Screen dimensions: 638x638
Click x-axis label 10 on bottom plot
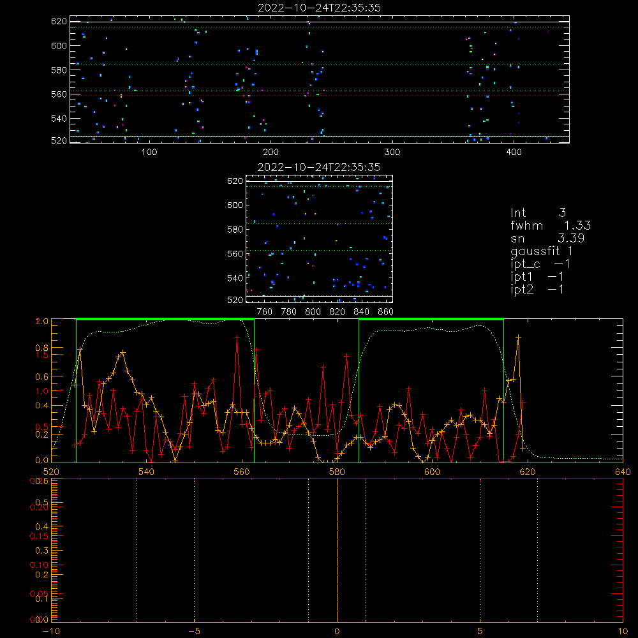coord(623,631)
